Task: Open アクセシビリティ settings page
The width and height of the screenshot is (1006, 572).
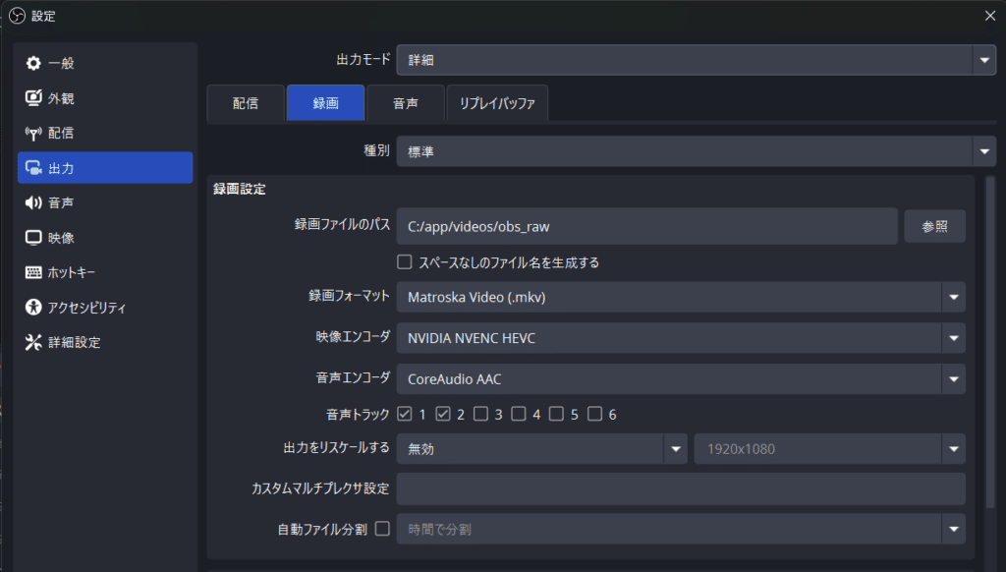Action: point(105,307)
